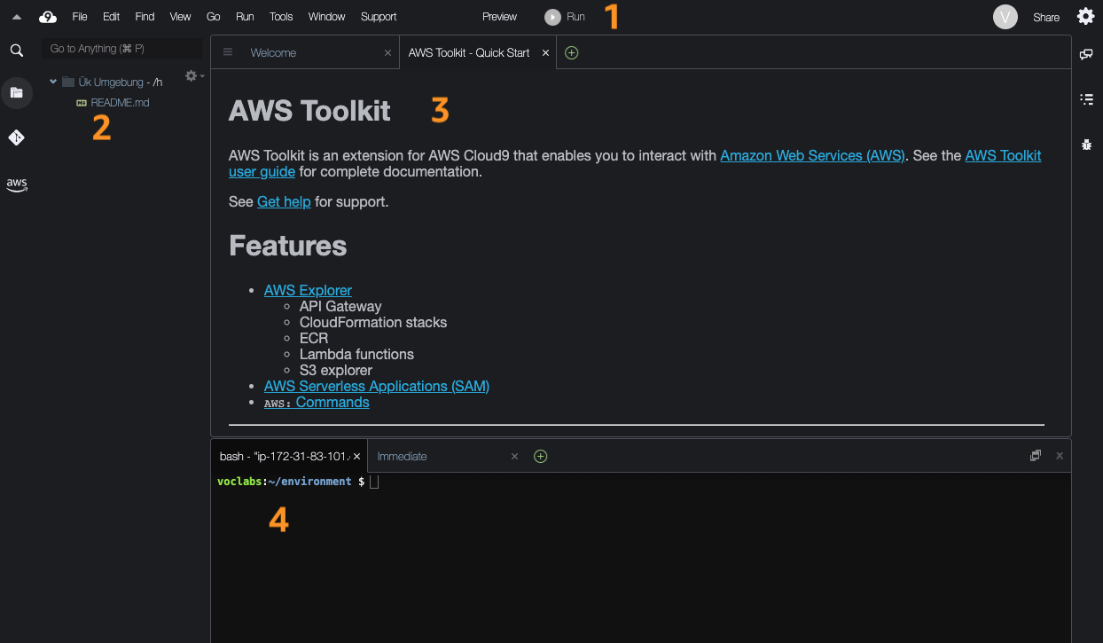Open the Run menu in the menu bar
The width and height of the screenshot is (1103, 643).
click(x=245, y=16)
